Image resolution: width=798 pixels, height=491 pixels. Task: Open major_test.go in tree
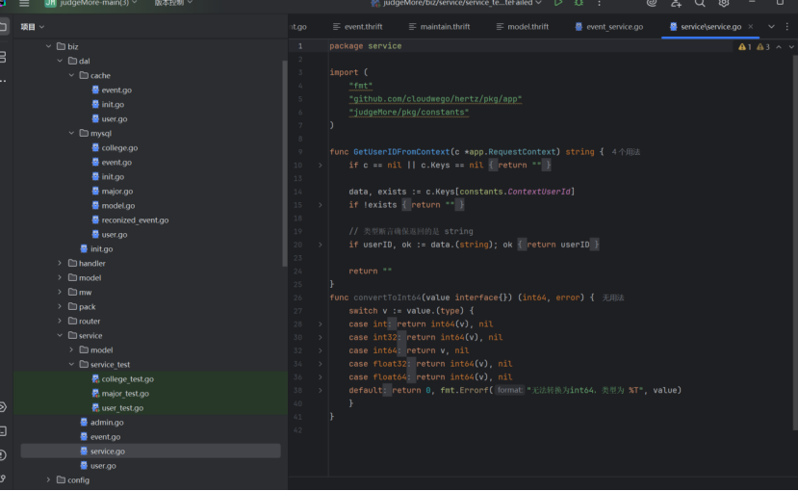tap(125, 394)
